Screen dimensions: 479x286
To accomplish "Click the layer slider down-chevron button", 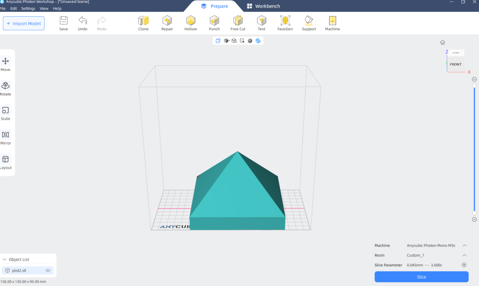I will pos(474,80).
